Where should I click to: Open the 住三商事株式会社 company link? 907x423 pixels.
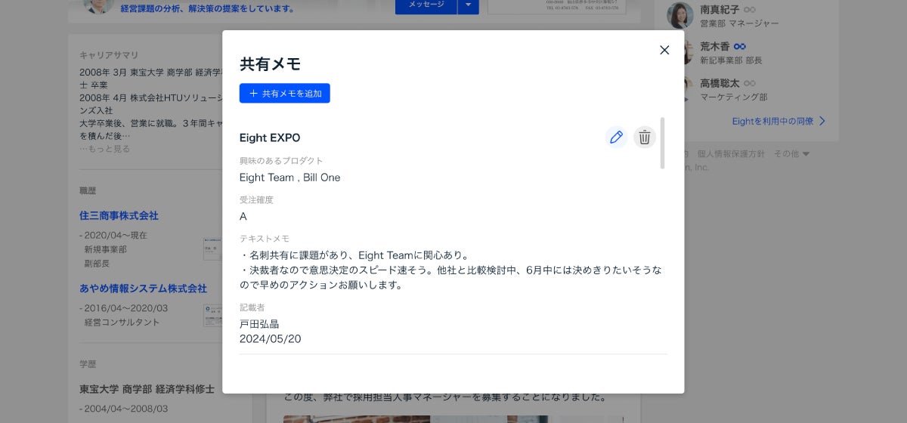point(119,215)
